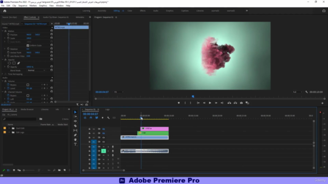Toggle visibility eye of INTRO.mp4 video track
328x184 pixels.
104,137
